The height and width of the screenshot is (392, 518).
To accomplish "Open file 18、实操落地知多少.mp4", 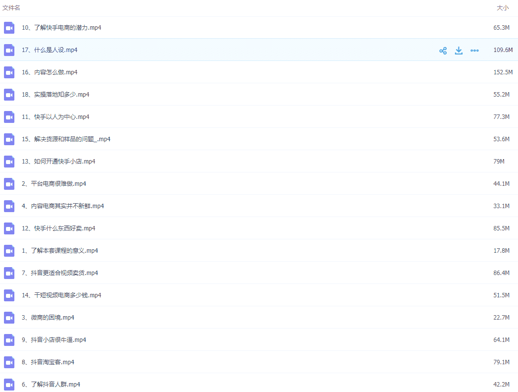I will click(x=56, y=95).
